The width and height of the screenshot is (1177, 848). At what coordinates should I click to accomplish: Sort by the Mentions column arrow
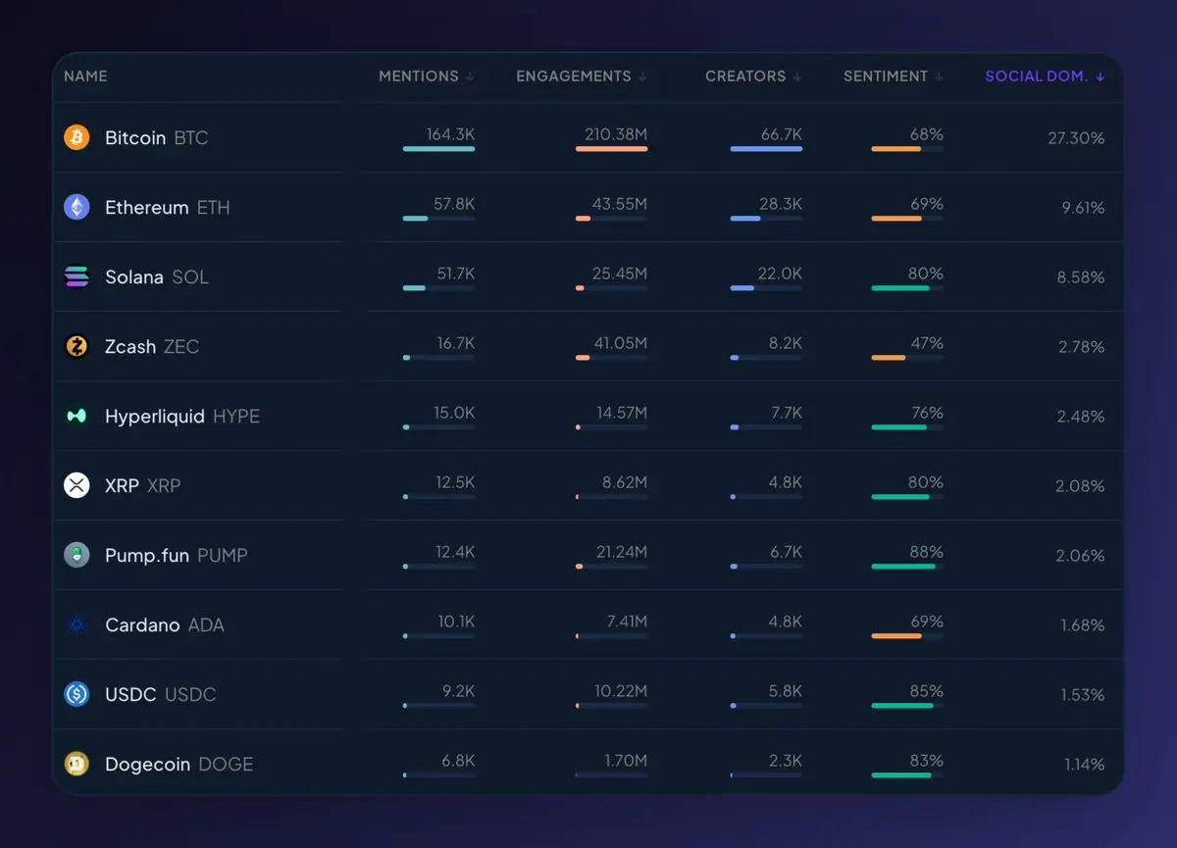point(471,76)
